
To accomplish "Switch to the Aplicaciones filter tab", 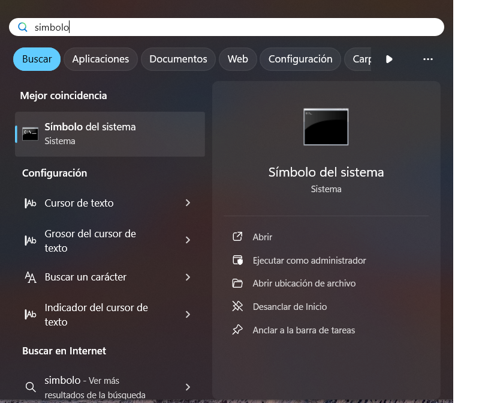I will pyautogui.click(x=101, y=59).
